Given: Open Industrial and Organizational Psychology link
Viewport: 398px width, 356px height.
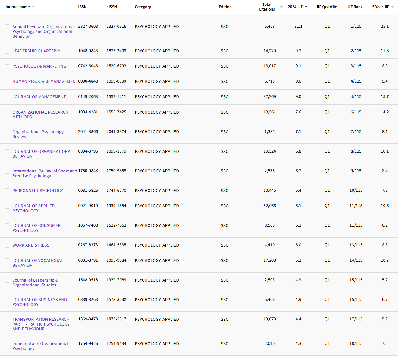Looking at the screenshot, I should pyautogui.click(x=40, y=346).
